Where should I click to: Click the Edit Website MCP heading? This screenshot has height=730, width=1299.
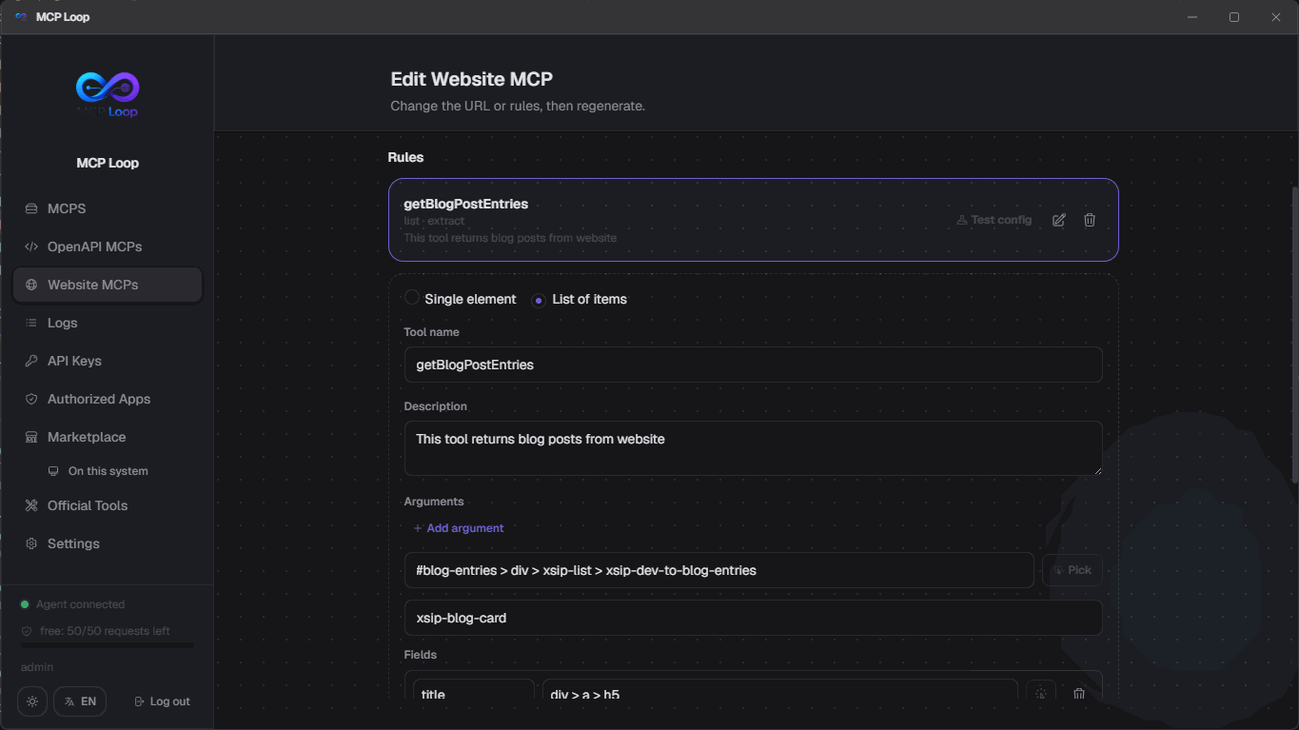coord(471,79)
